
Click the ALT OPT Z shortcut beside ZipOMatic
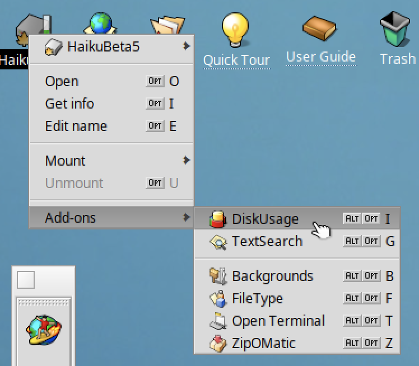tap(368, 343)
